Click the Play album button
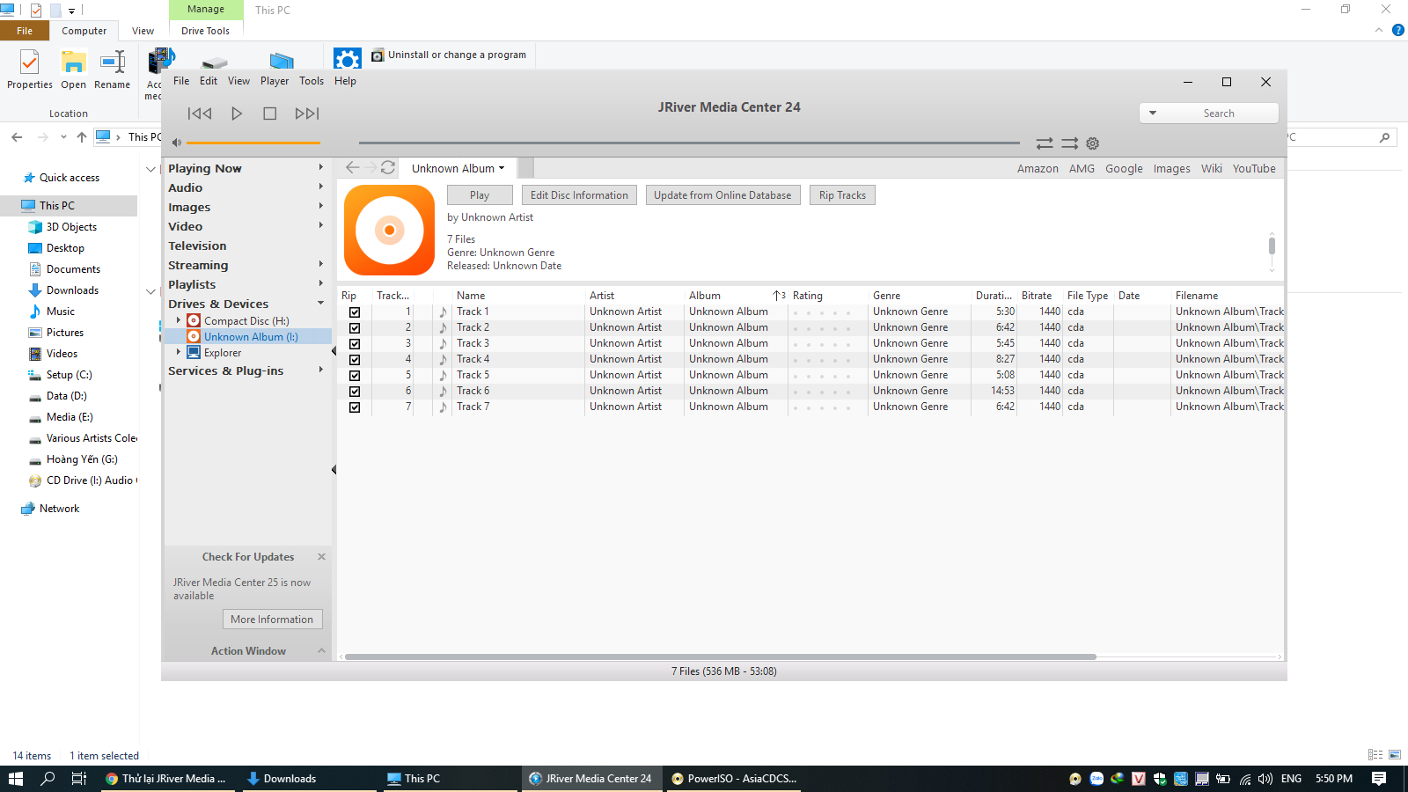This screenshot has height=792, width=1408. click(480, 195)
